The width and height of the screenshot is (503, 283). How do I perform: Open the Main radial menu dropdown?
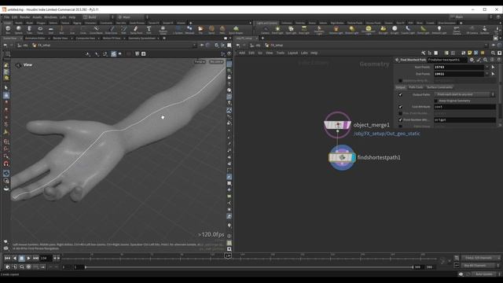[x=132, y=17]
